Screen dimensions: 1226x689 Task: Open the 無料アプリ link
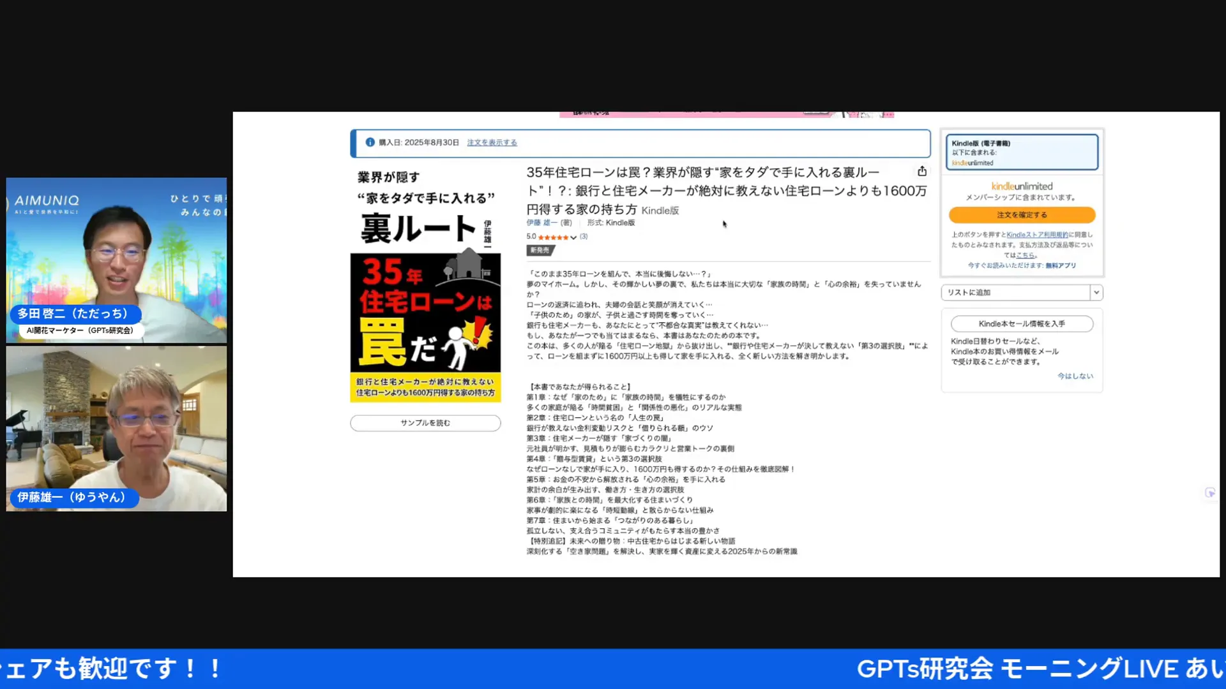pos(1061,265)
